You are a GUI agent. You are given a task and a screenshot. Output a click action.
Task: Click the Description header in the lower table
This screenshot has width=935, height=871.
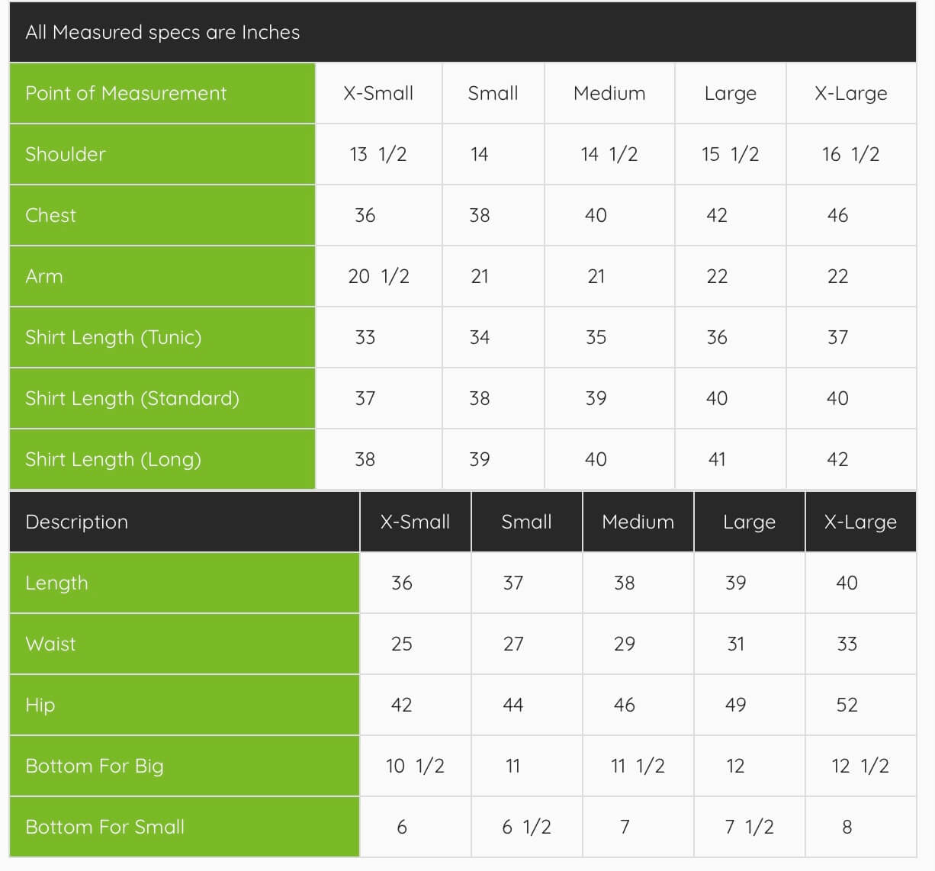tap(77, 522)
